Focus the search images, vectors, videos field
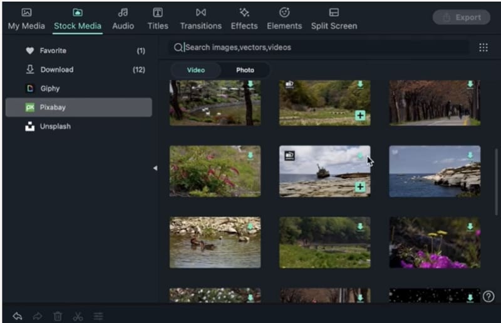The width and height of the screenshot is (501, 323). coord(319,47)
